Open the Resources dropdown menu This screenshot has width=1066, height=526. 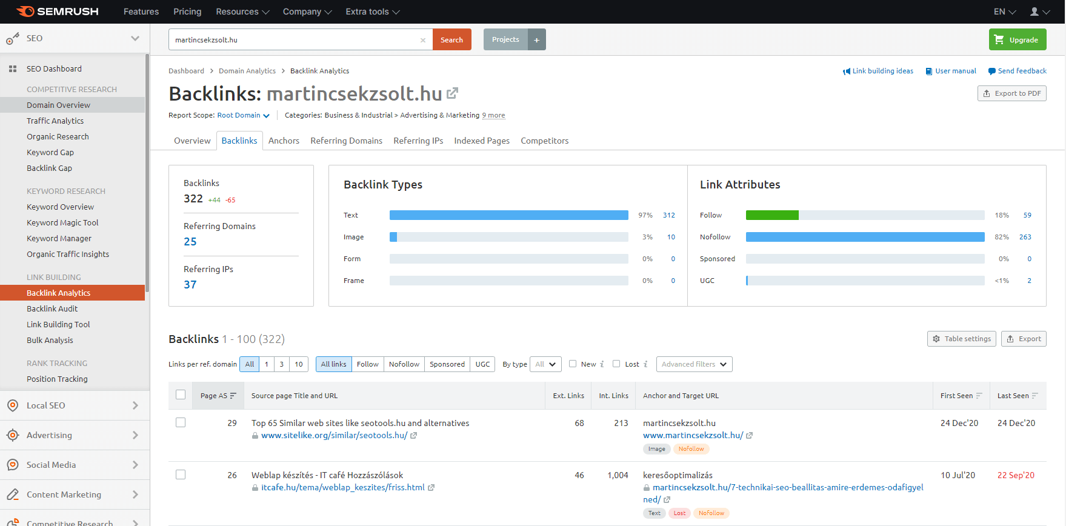[242, 12]
